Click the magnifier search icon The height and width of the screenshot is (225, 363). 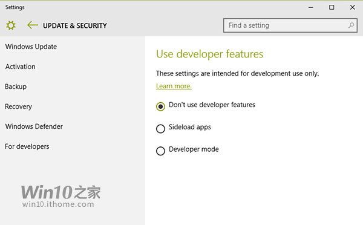coord(351,25)
